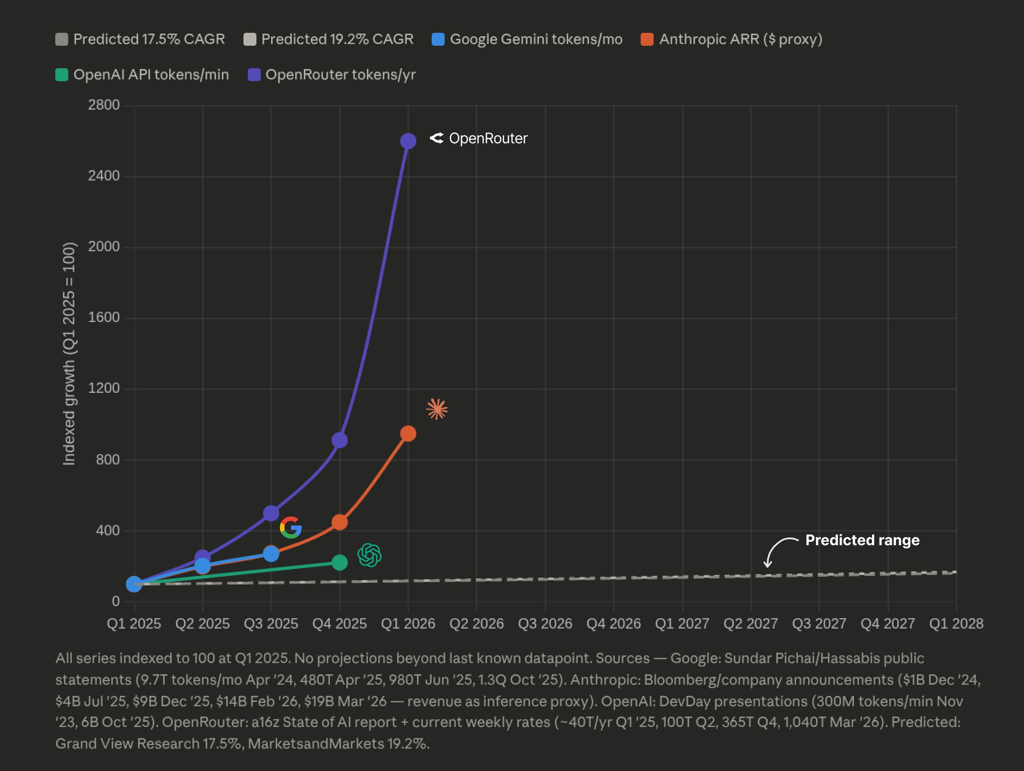Click the Predicted 19.2% CAGR legend swatch
Image resolution: width=1024 pixels, height=771 pixels.
pos(250,39)
